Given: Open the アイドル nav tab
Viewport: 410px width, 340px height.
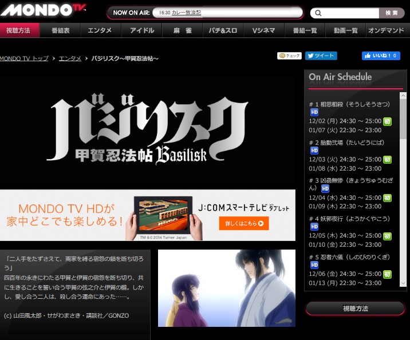Looking at the screenshot, I should point(142,30).
